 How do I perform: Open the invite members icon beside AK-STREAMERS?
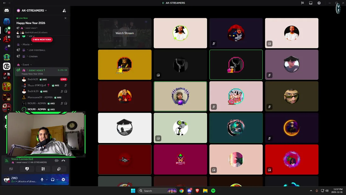pyautogui.click(x=64, y=11)
